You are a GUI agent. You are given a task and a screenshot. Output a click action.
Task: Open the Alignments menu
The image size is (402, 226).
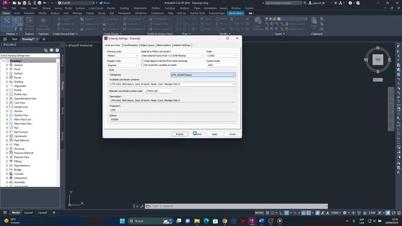click(140, 8)
